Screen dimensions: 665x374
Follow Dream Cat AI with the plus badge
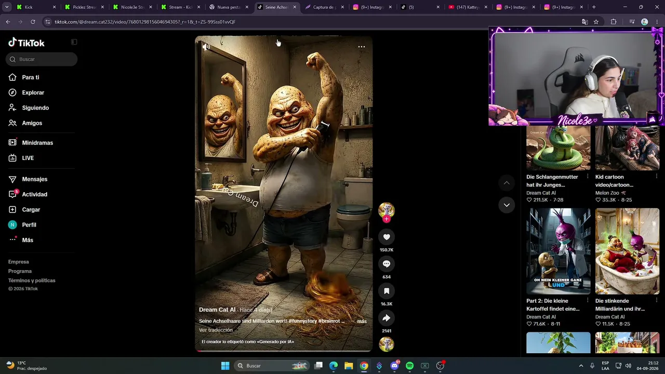[386, 219]
